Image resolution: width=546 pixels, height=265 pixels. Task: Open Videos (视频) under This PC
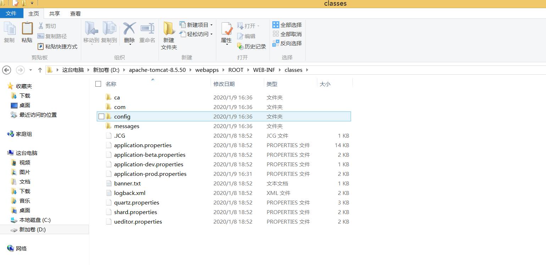pos(25,162)
